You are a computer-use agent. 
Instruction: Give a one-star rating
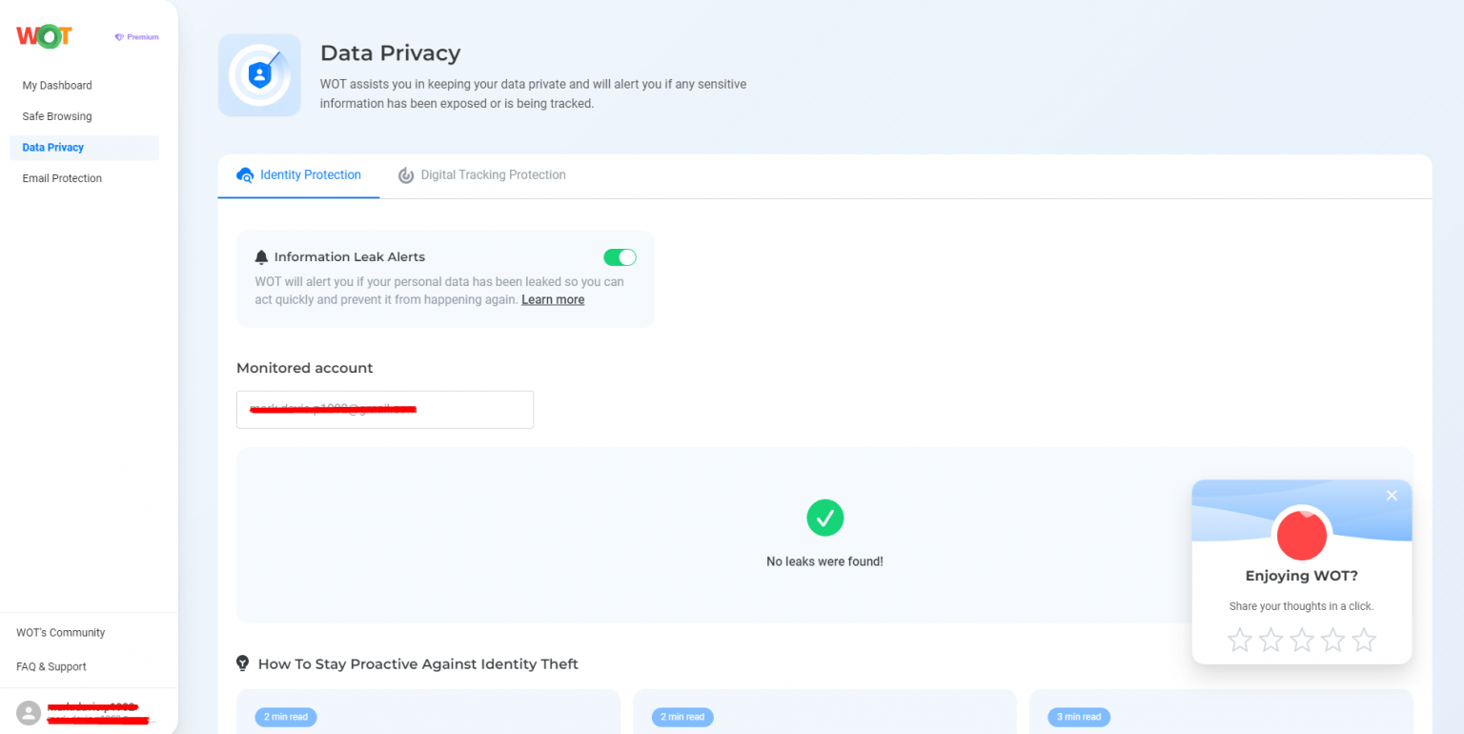(x=1239, y=640)
